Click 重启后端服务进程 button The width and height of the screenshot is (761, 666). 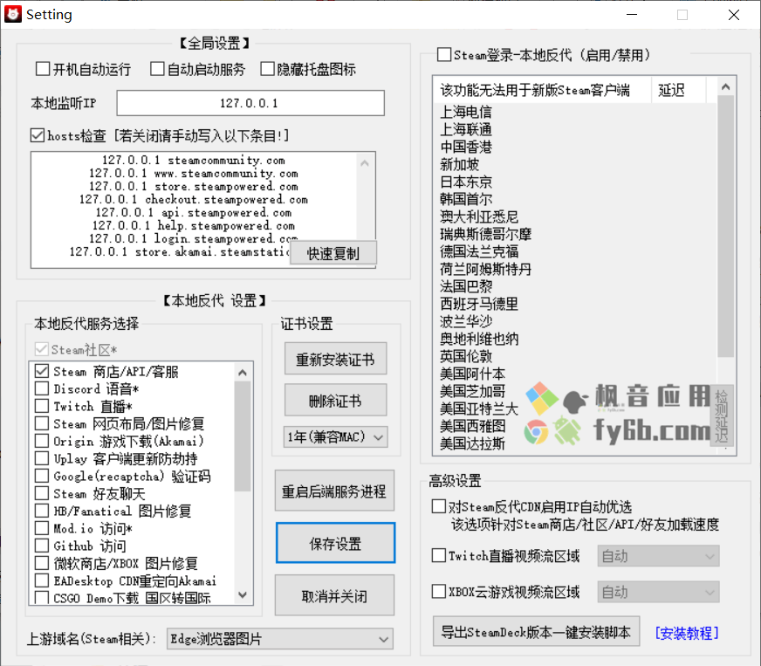click(334, 491)
